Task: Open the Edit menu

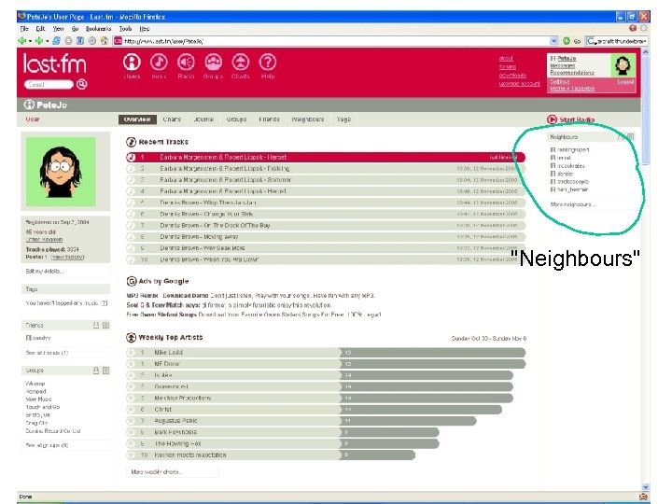Action: pyautogui.click(x=40, y=29)
